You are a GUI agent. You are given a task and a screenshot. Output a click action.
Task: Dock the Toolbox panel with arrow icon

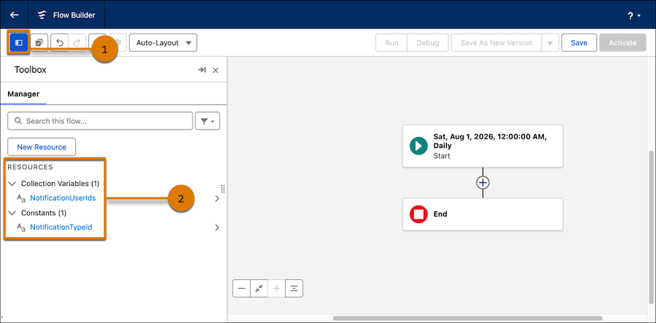click(x=202, y=70)
